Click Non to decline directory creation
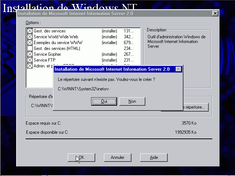 (132, 101)
